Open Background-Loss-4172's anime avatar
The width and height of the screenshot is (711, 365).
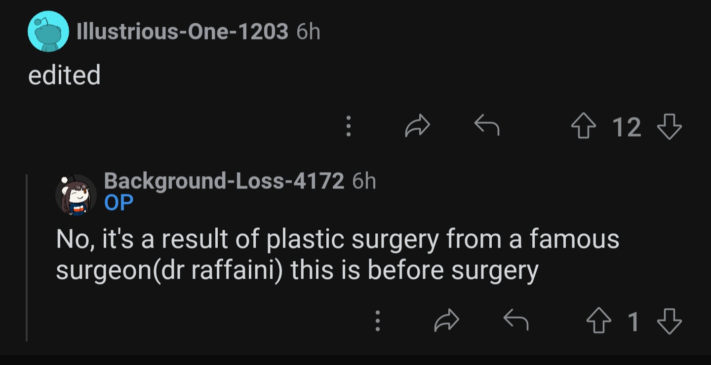[76, 195]
